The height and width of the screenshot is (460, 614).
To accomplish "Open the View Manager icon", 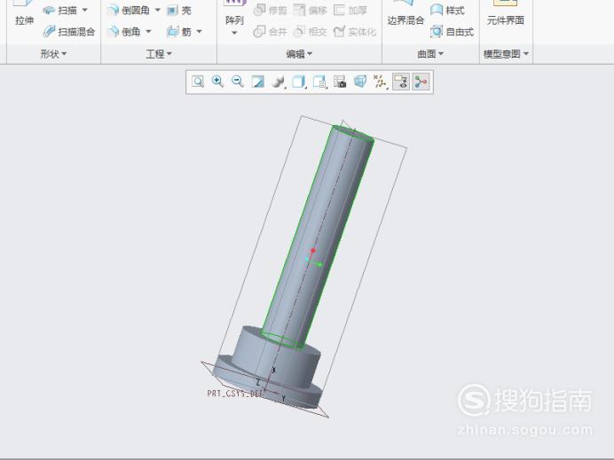I will coord(320,82).
